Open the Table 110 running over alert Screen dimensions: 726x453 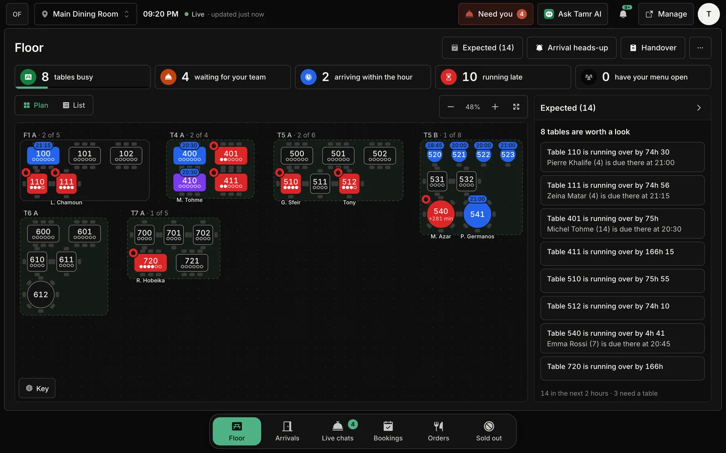click(623, 157)
